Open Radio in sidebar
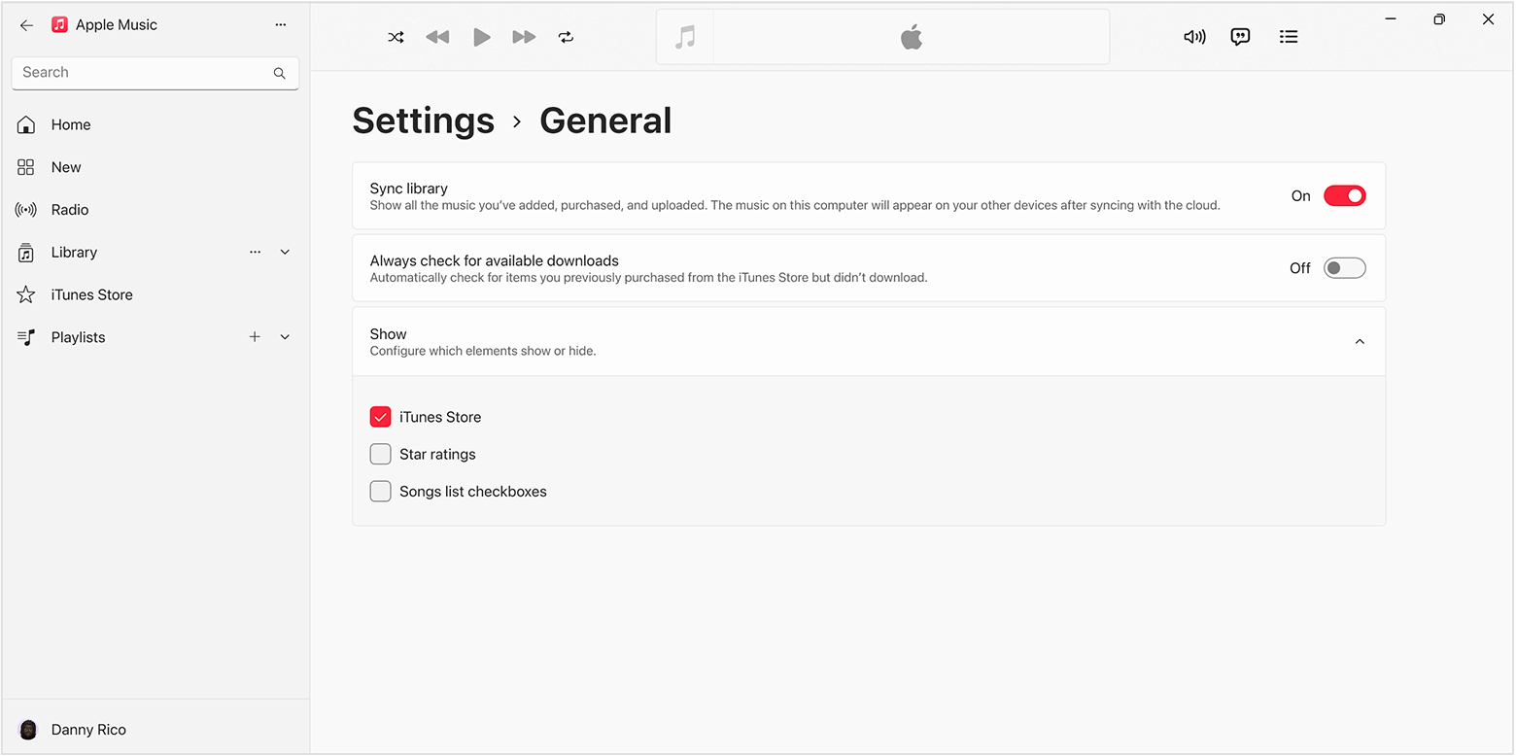This screenshot has width=1516, height=756. point(155,210)
